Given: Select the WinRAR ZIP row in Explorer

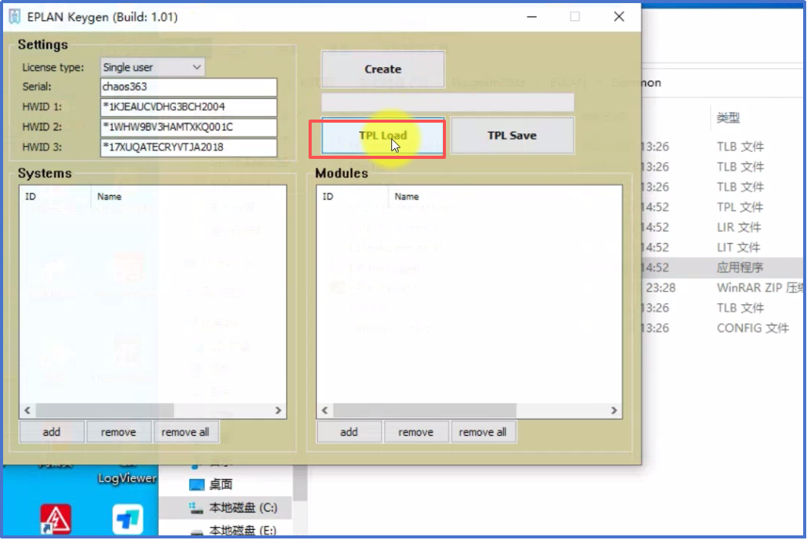Looking at the screenshot, I should [x=723, y=288].
